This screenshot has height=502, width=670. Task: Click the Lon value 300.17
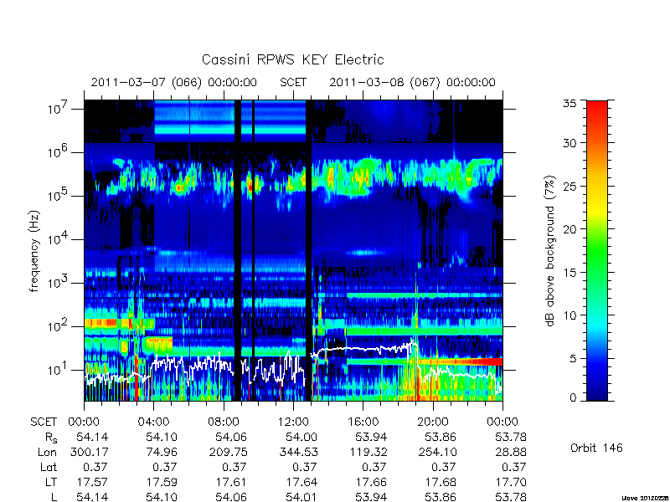coord(89,452)
